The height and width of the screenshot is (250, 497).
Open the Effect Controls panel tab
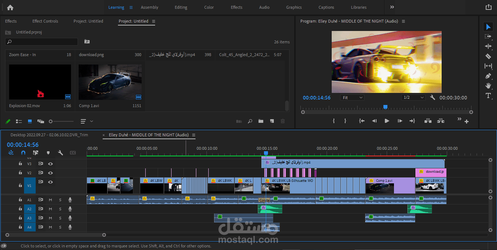click(x=45, y=21)
